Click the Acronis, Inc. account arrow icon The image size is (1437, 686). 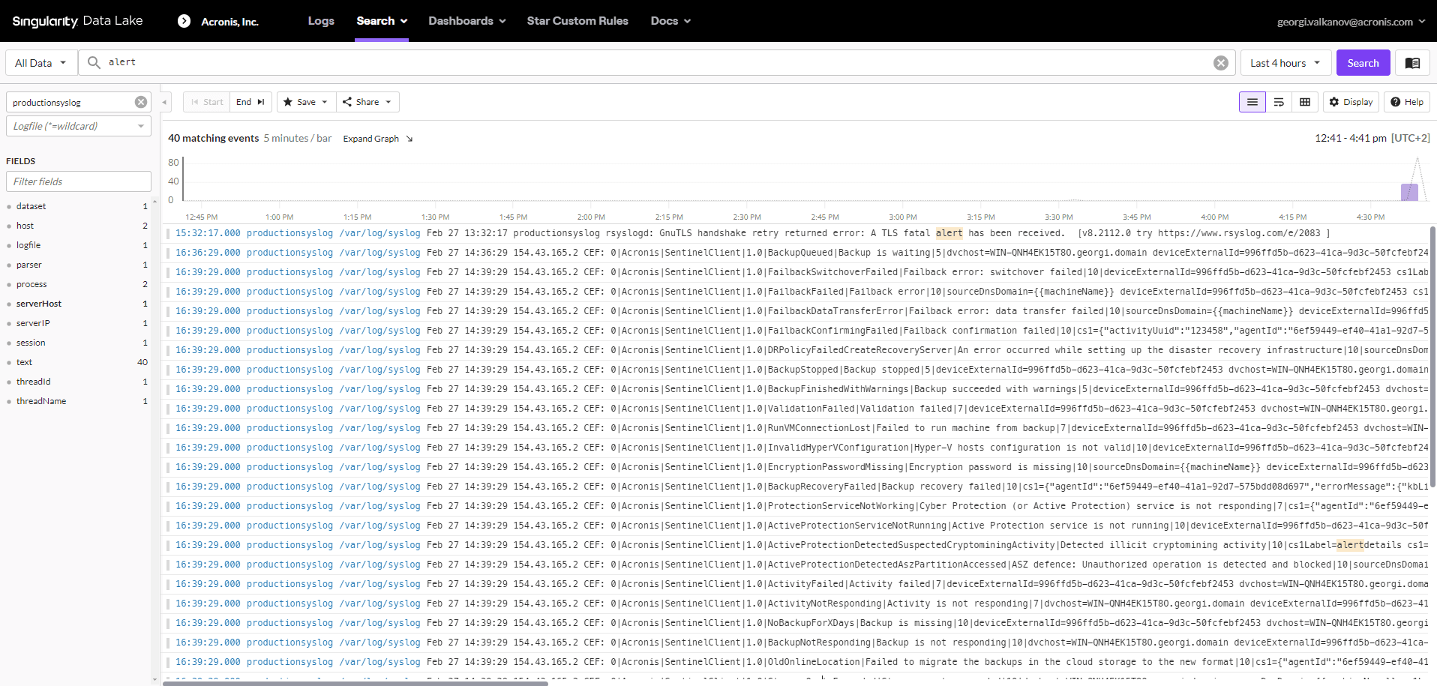(184, 21)
